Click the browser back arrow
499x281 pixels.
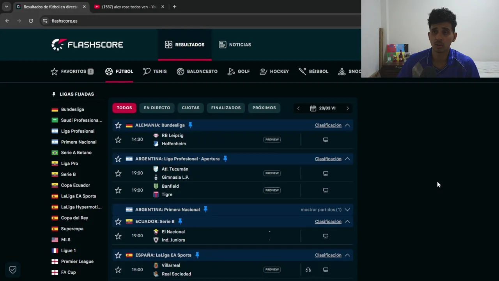[7, 21]
